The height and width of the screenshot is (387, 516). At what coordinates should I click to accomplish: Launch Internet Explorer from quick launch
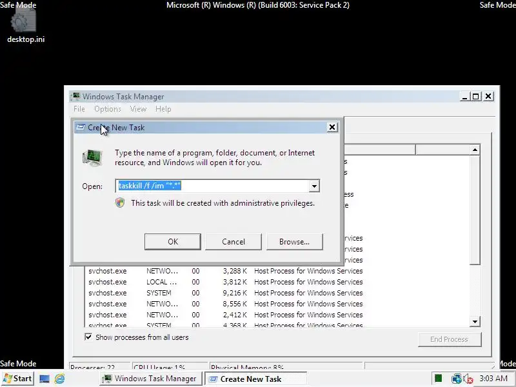click(59, 379)
